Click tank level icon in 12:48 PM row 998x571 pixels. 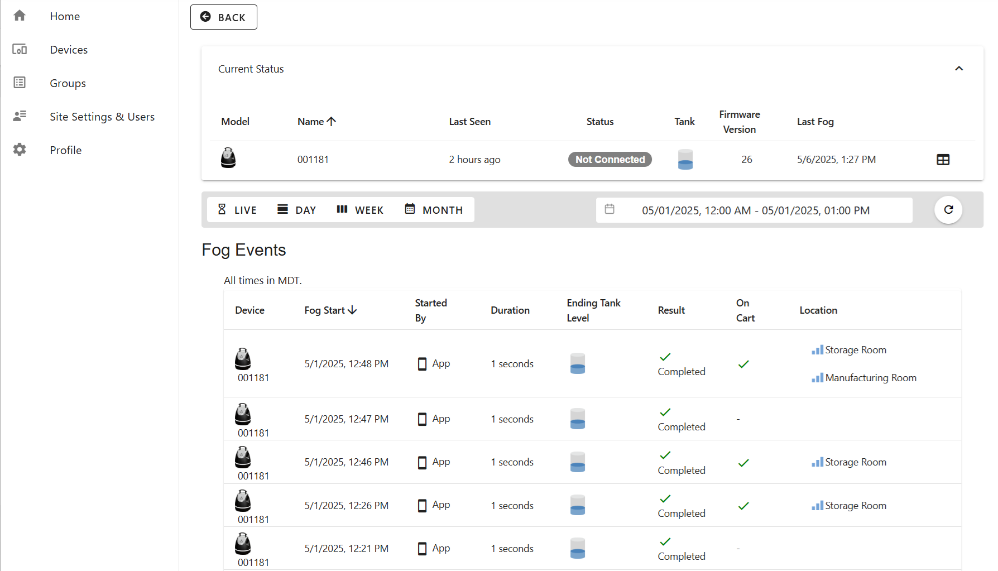coord(578,363)
